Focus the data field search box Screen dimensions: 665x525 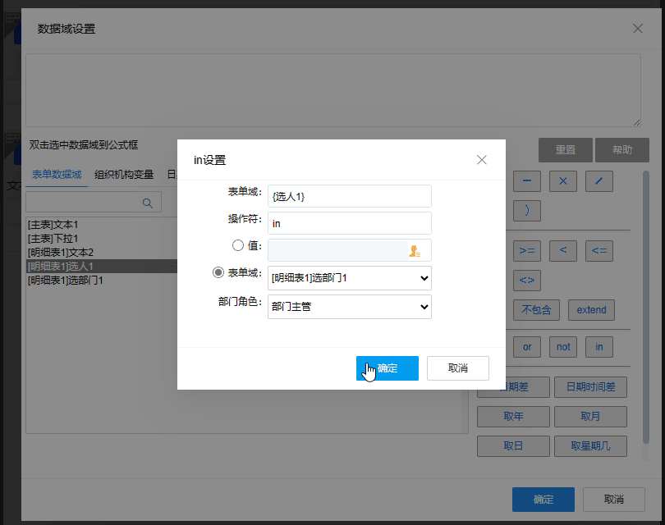click(x=94, y=202)
